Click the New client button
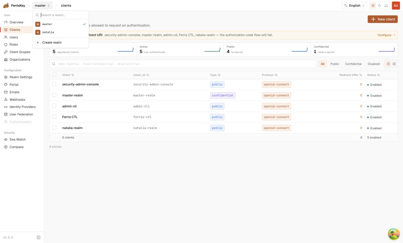The height and width of the screenshot is (243, 403). pyautogui.click(x=383, y=19)
